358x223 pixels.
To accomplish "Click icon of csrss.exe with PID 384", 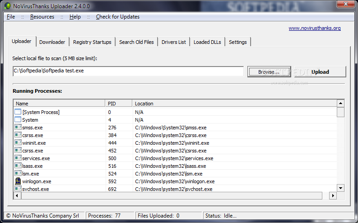I will click(x=18, y=135).
